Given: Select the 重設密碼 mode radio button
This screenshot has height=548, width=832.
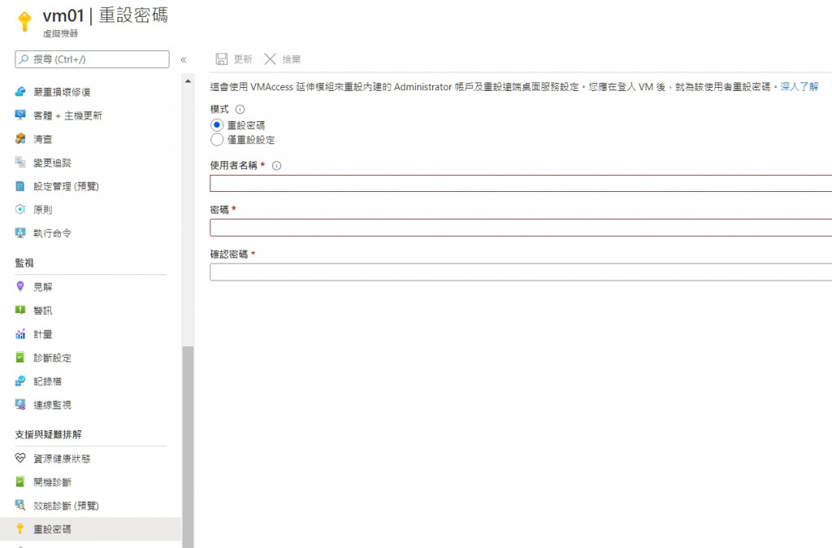Looking at the screenshot, I should coord(216,125).
